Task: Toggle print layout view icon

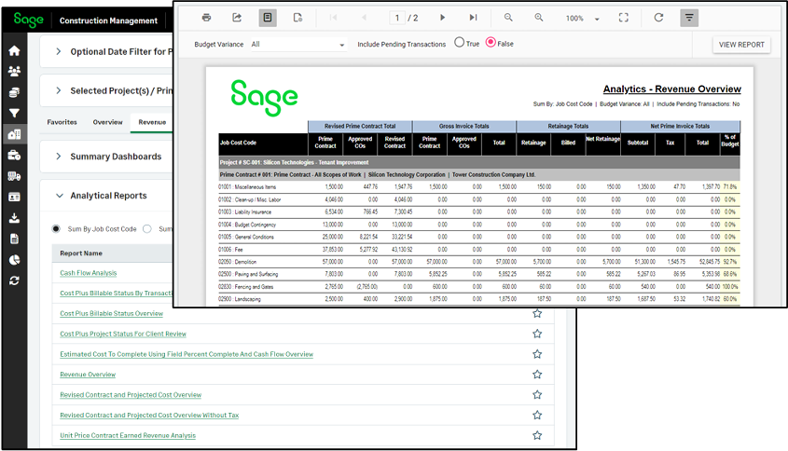Action: 268,18
